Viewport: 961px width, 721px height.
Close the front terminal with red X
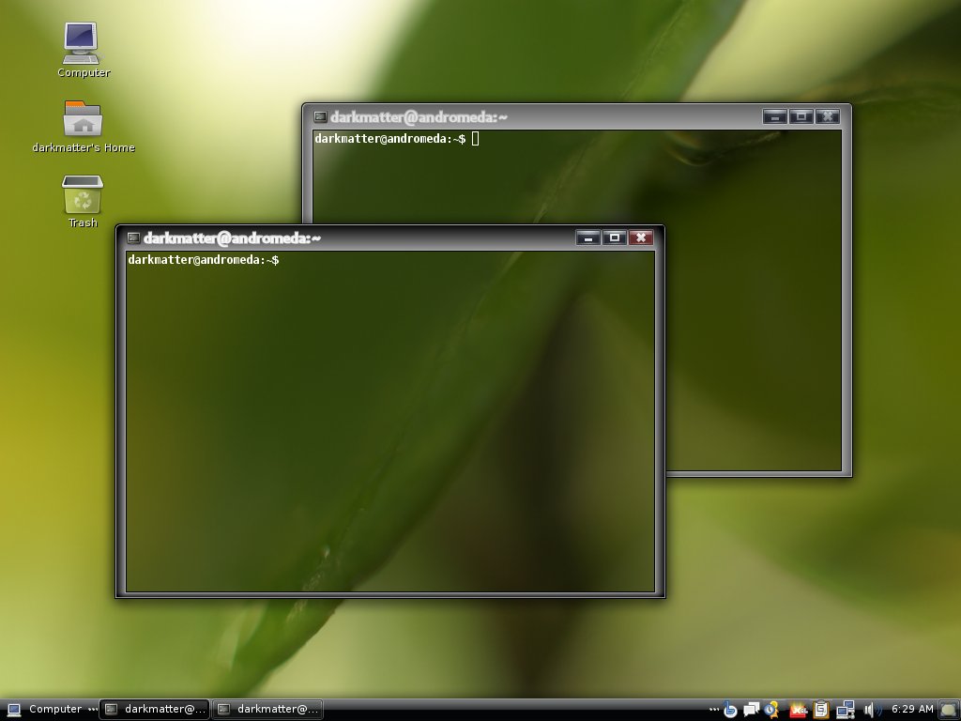640,238
